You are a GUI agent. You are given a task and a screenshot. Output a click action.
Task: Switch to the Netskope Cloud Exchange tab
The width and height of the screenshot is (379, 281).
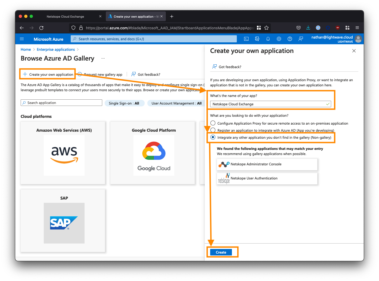tap(65, 17)
